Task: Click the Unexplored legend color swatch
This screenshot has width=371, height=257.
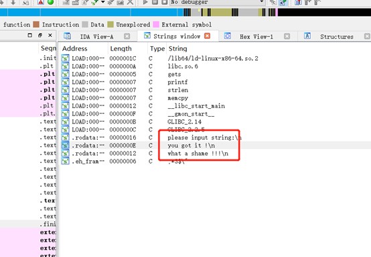Action: point(110,25)
